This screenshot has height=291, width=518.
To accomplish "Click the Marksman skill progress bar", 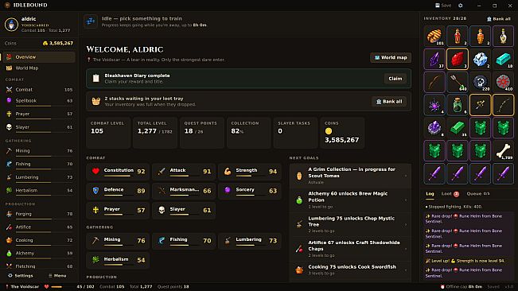I will click(185, 195).
